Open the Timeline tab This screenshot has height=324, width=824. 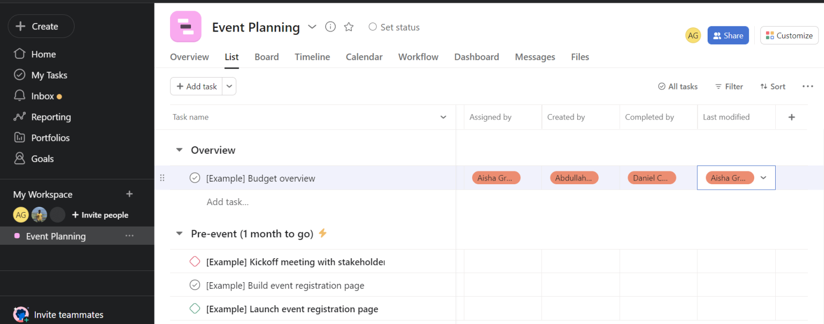[312, 57]
